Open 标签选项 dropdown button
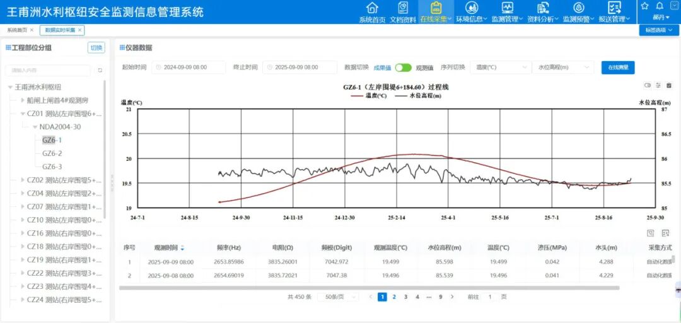Viewport: 681px width, 323px height. pos(658,30)
